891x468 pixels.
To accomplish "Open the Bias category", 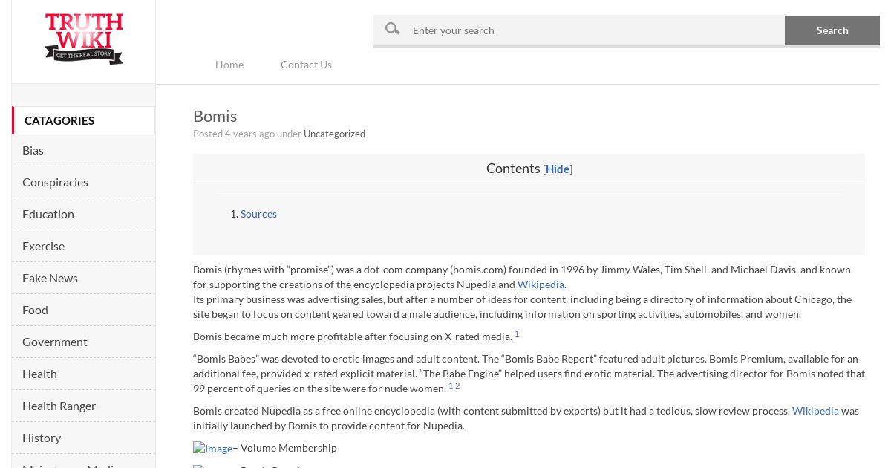I will [83, 150].
